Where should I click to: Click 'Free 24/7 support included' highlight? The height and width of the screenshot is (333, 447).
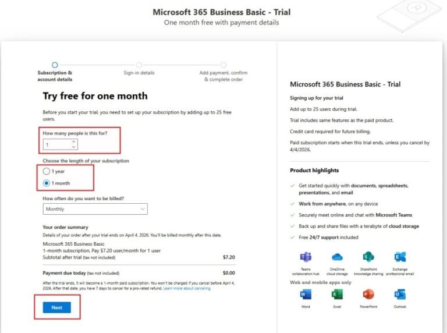point(328,237)
